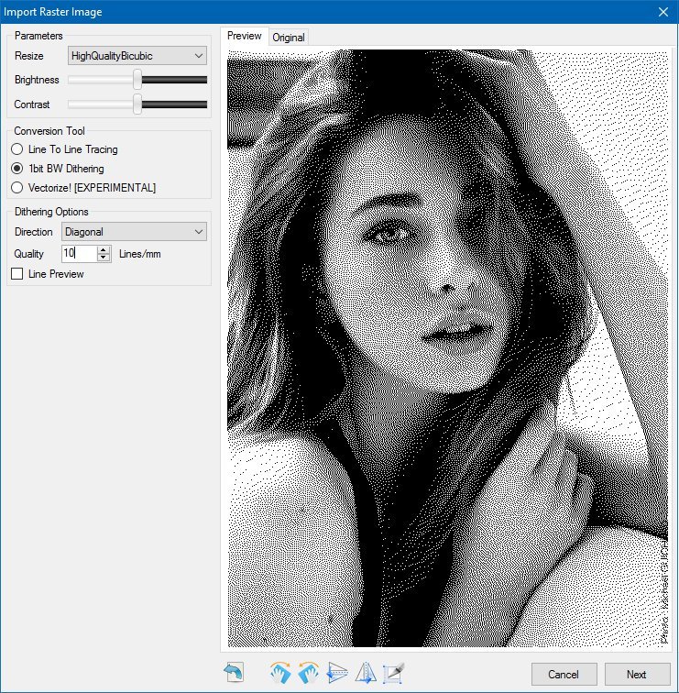This screenshot has width=679, height=693.
Task: Click the Conversion Tool group title
Action: (x=49, y=131)
